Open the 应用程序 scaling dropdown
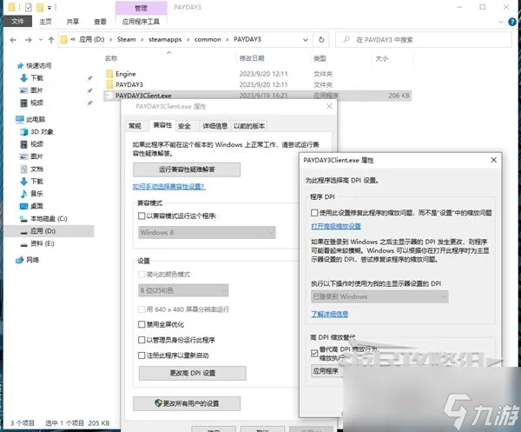 (327, 371)
